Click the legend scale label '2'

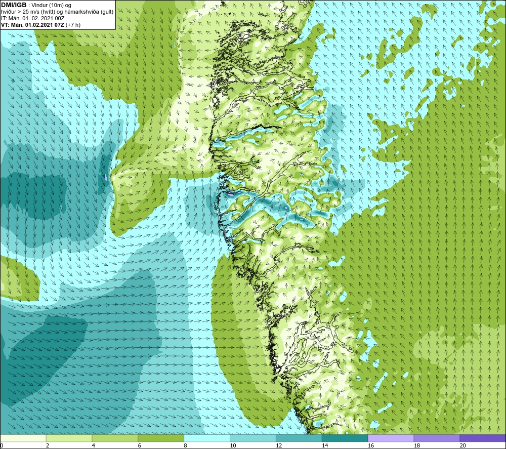click(x=48, y=445)
